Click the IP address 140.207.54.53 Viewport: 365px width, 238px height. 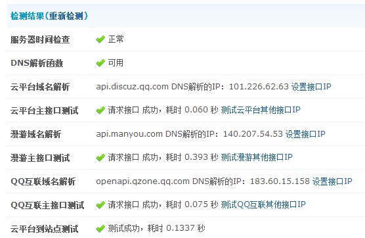click(253, 134)
